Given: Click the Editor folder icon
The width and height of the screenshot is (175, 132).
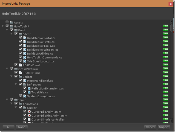Looking at the screenshot, I should coord(20,34).
